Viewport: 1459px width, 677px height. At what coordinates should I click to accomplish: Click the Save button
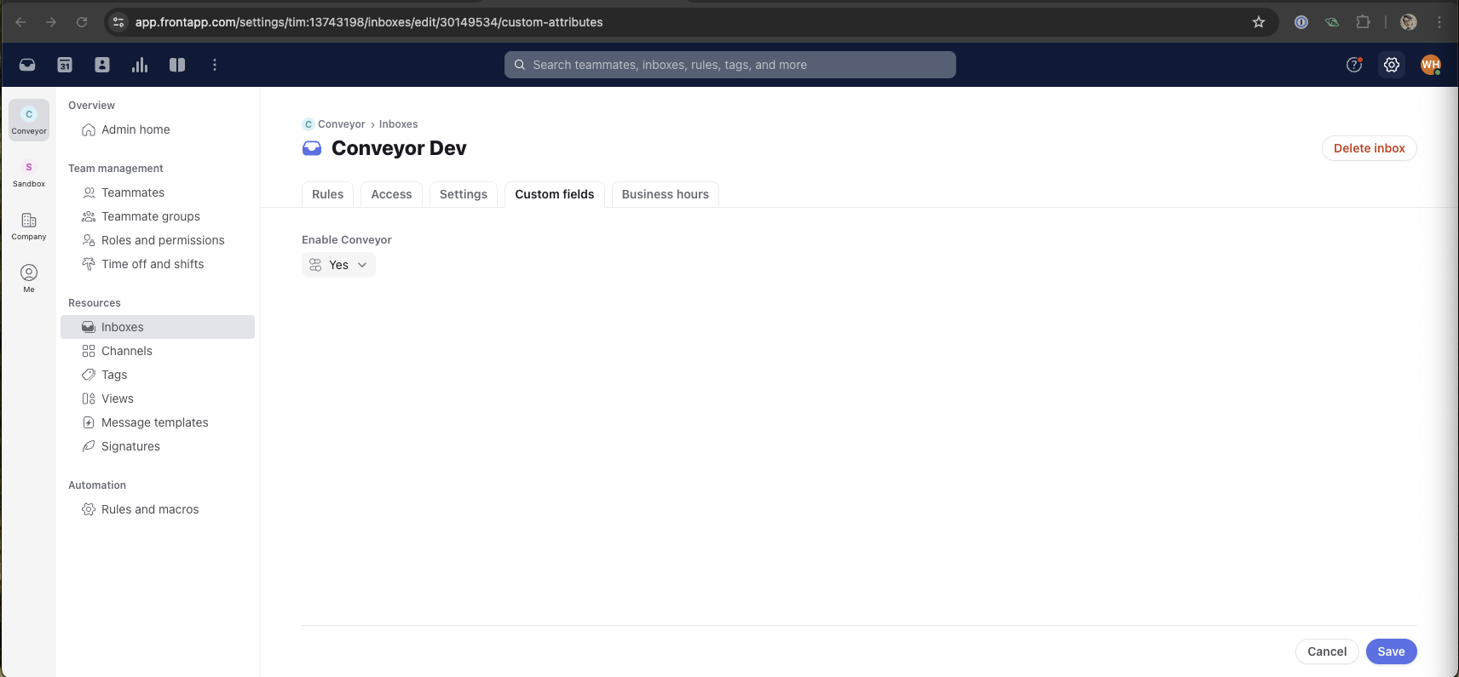coord(1391,651)
